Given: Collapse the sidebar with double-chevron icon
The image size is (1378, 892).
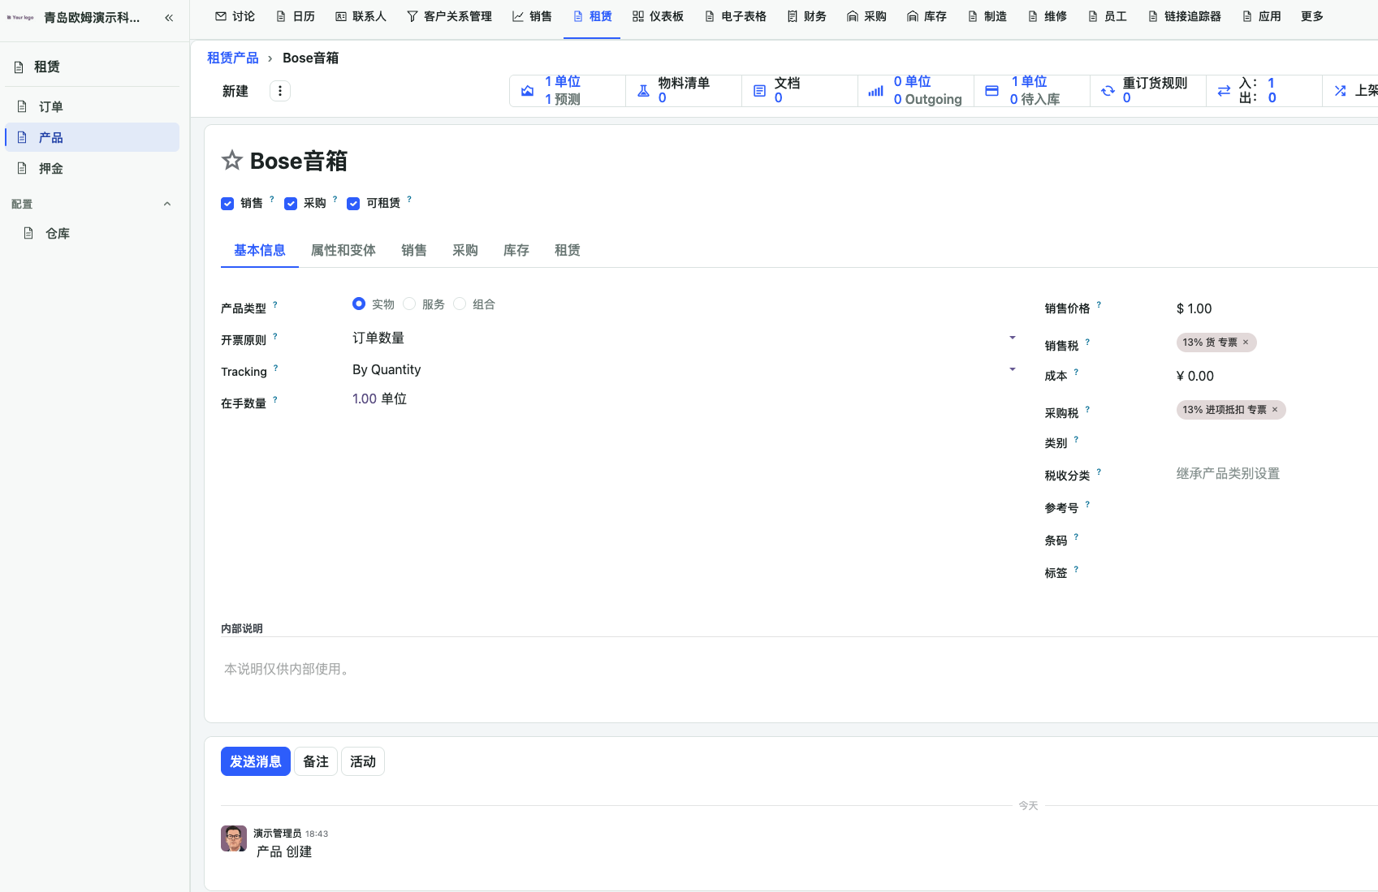Looking at the screenshot, I should 169,17.
